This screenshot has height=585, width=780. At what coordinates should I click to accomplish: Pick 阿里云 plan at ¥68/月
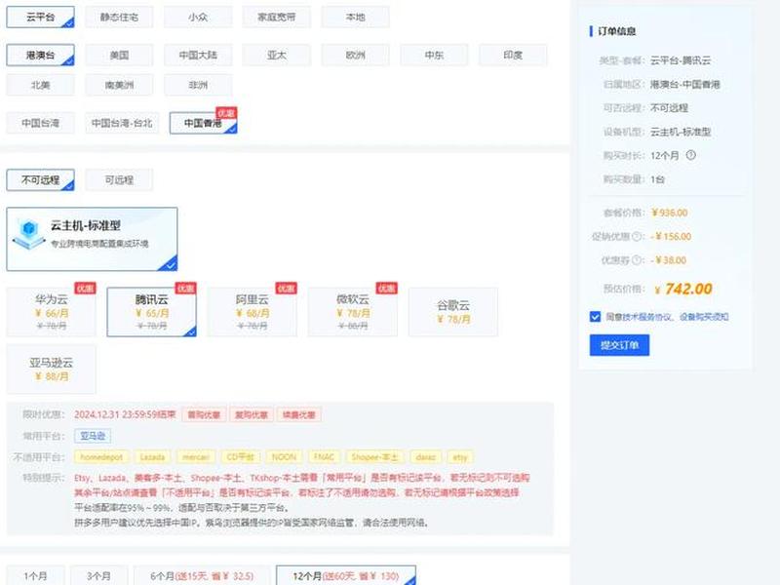253,311
